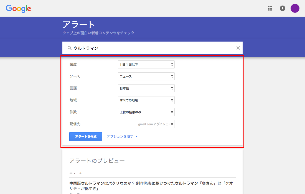
Task: Open the purple account avatar
Action: pos(295,8)
